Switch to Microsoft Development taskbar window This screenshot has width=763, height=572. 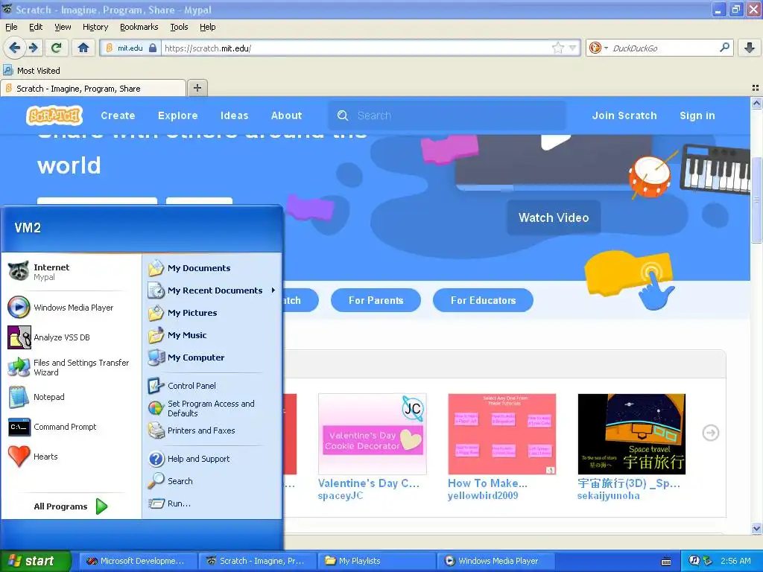[138, 561]
